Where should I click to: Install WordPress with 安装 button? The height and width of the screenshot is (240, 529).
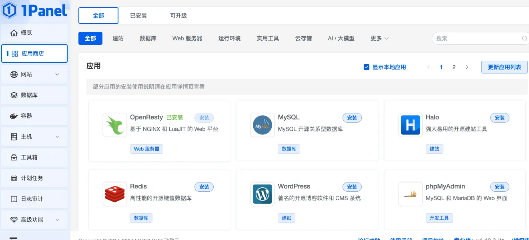352,187
